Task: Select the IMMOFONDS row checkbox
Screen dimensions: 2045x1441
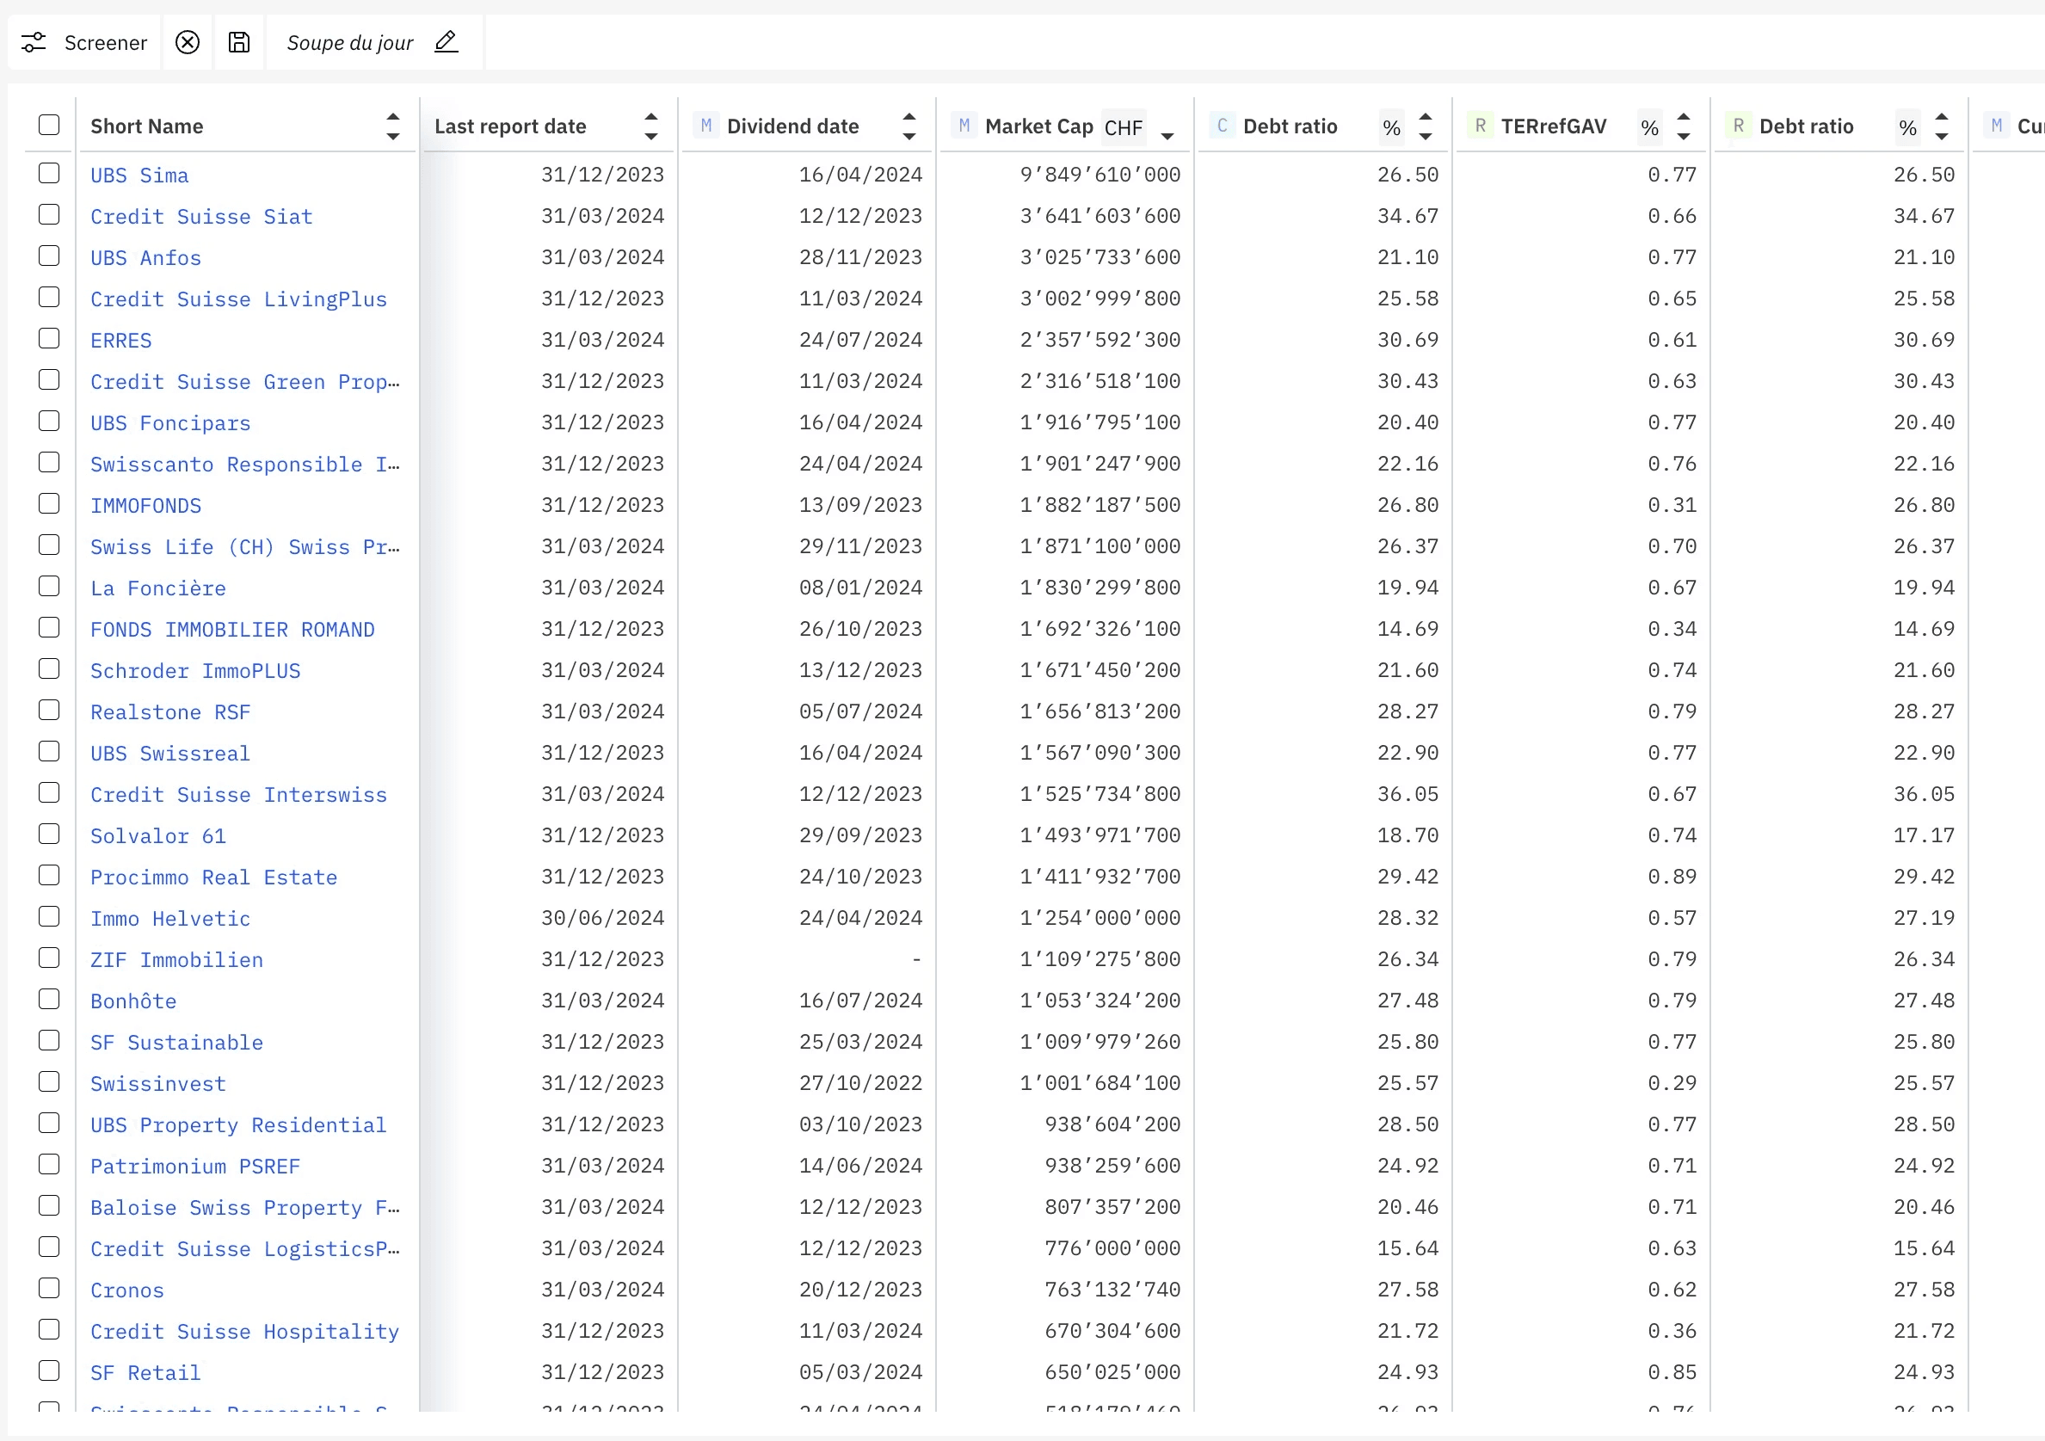Action: tap(49, 503)
